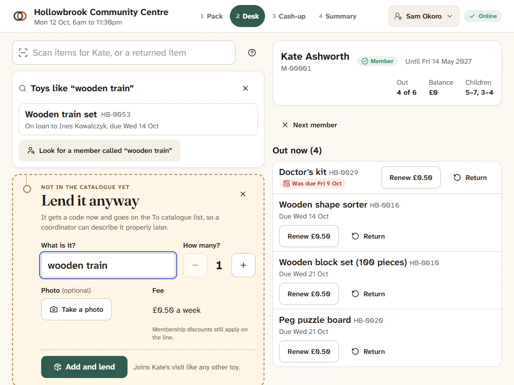514x385 pixels.
Task: Click the Hollowbrook Community Centre logo icon
Action: (20, 16)
